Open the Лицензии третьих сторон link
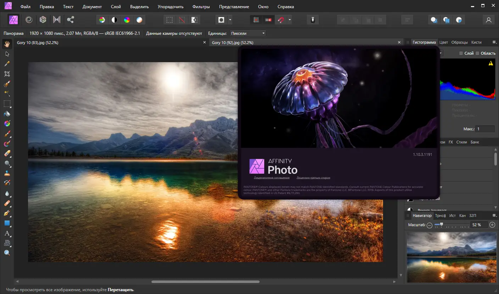 pyautogui.click(x=314, y=178)
